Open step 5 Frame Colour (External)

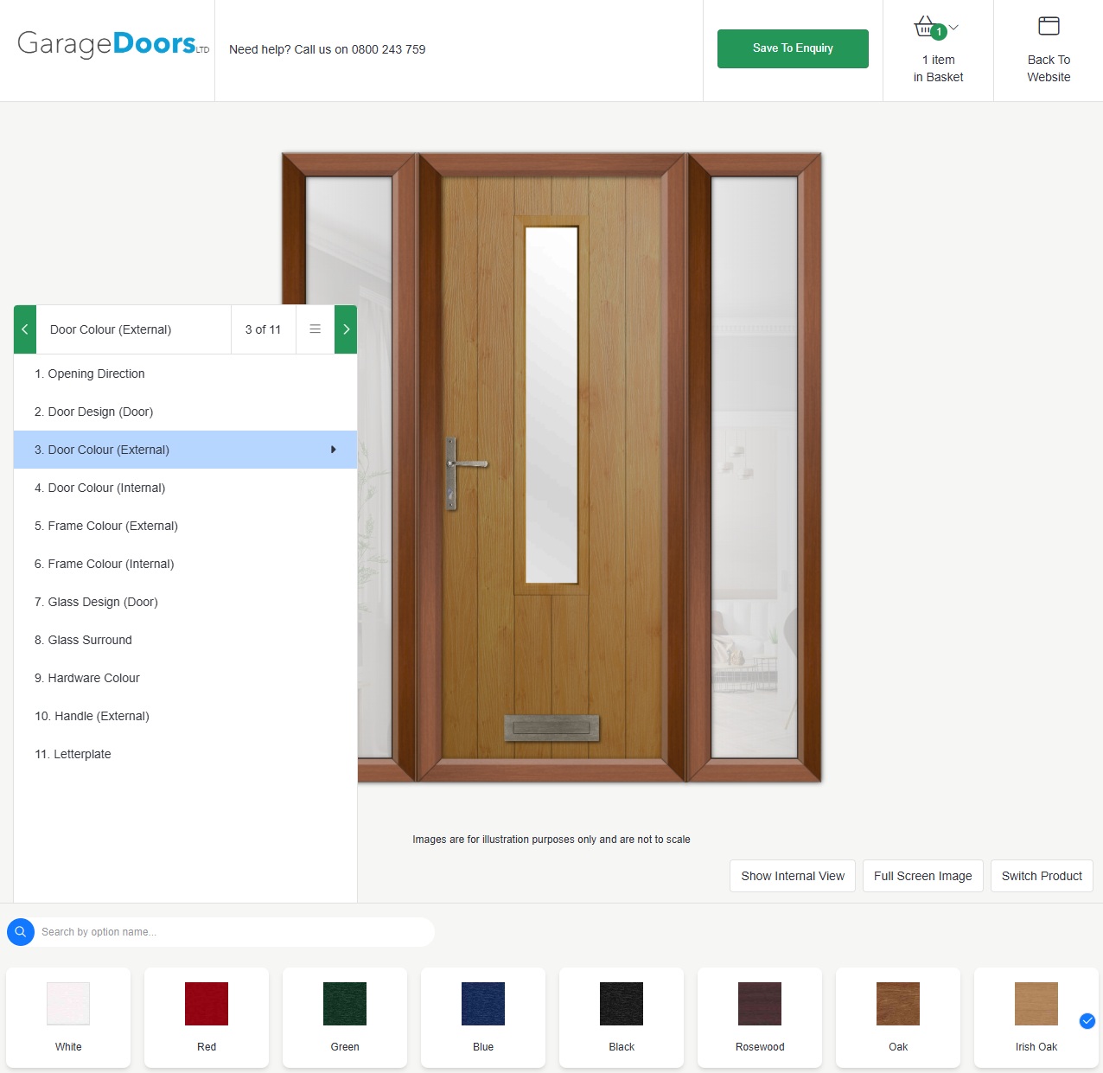point(185,526)
